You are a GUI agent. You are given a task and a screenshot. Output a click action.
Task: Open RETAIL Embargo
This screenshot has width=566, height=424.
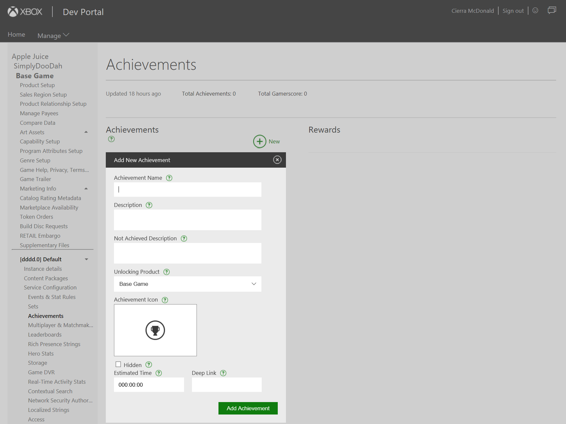40,236
